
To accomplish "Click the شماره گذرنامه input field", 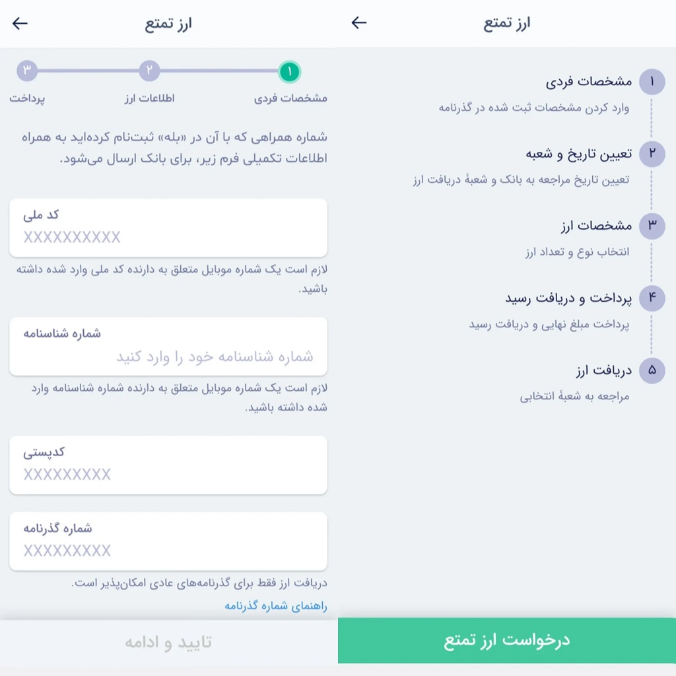I will pyautogui.click(x=168, y=541).
